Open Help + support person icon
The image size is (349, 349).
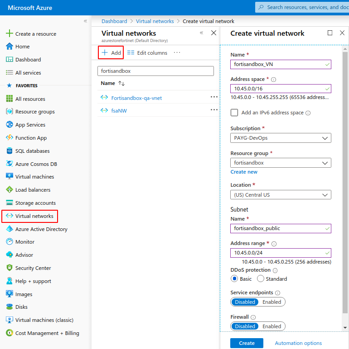tap(10, 281)
